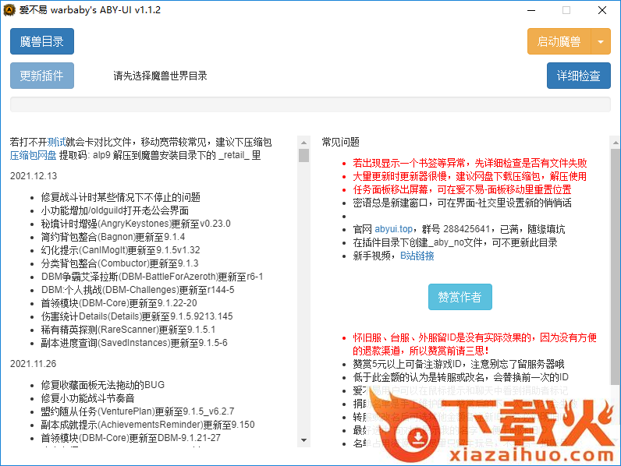Click the 更新插件 update button

pyautogui.click(x=42, y=76)
